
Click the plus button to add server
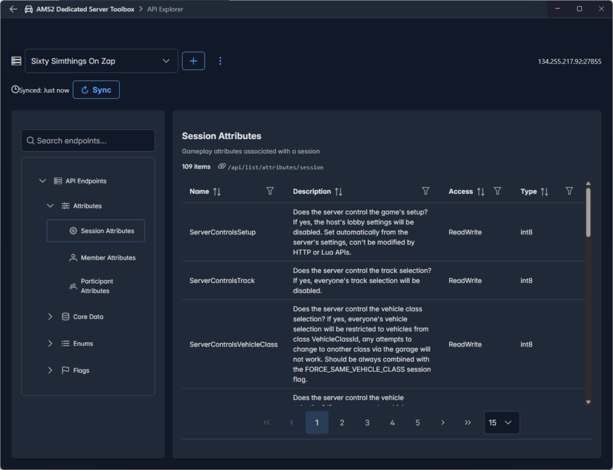pyautogui.click(x=193, y=61)
